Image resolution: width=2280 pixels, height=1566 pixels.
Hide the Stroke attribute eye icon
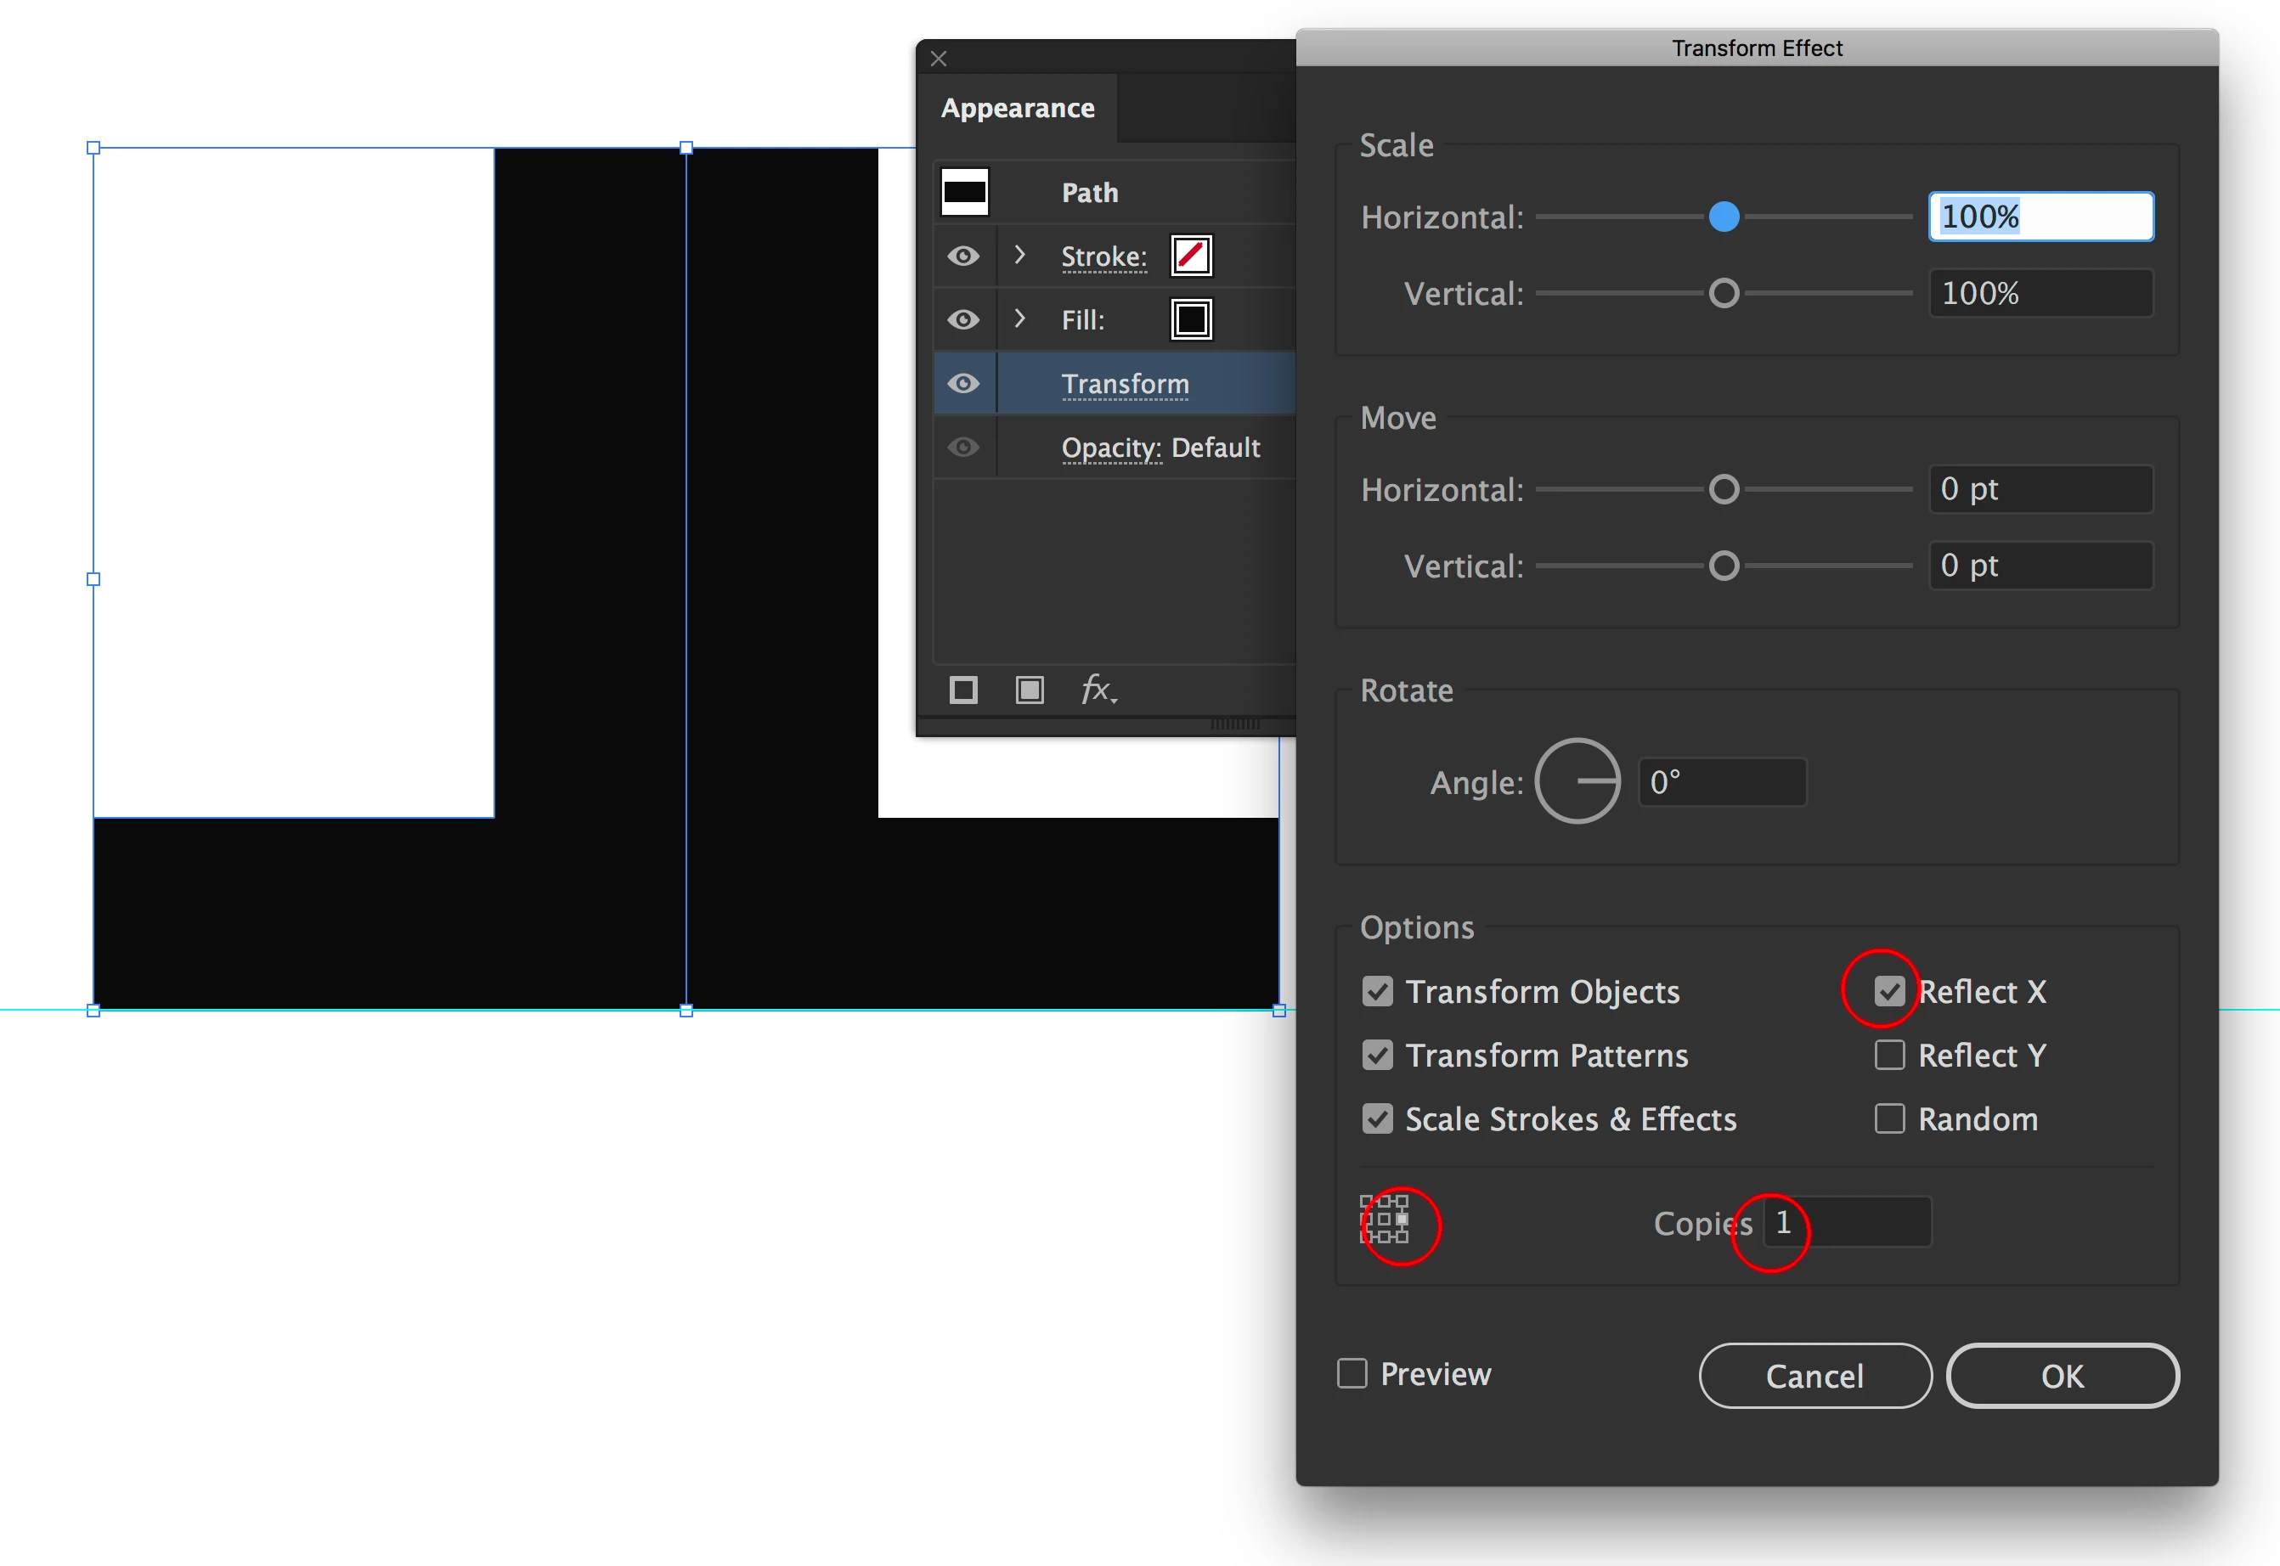pos(962,256)
